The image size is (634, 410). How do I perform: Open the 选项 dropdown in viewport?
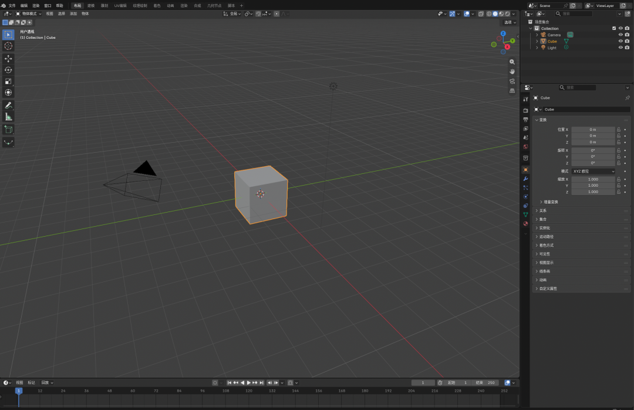pos(510,22)
